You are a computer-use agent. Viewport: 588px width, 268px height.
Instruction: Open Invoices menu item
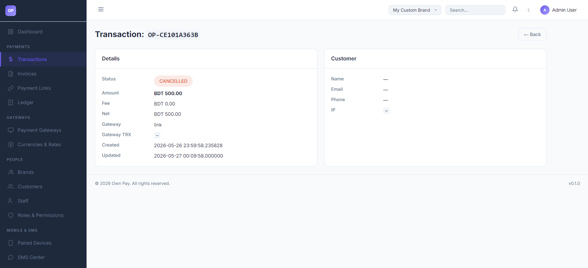click(x=43, y=74)
